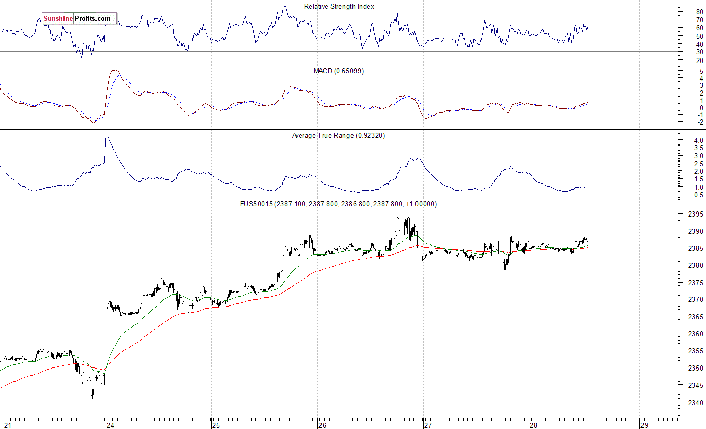Click the 2380 price axis label
The width and height of the screenshot is (706, 429).
click(x=695, y=266)
